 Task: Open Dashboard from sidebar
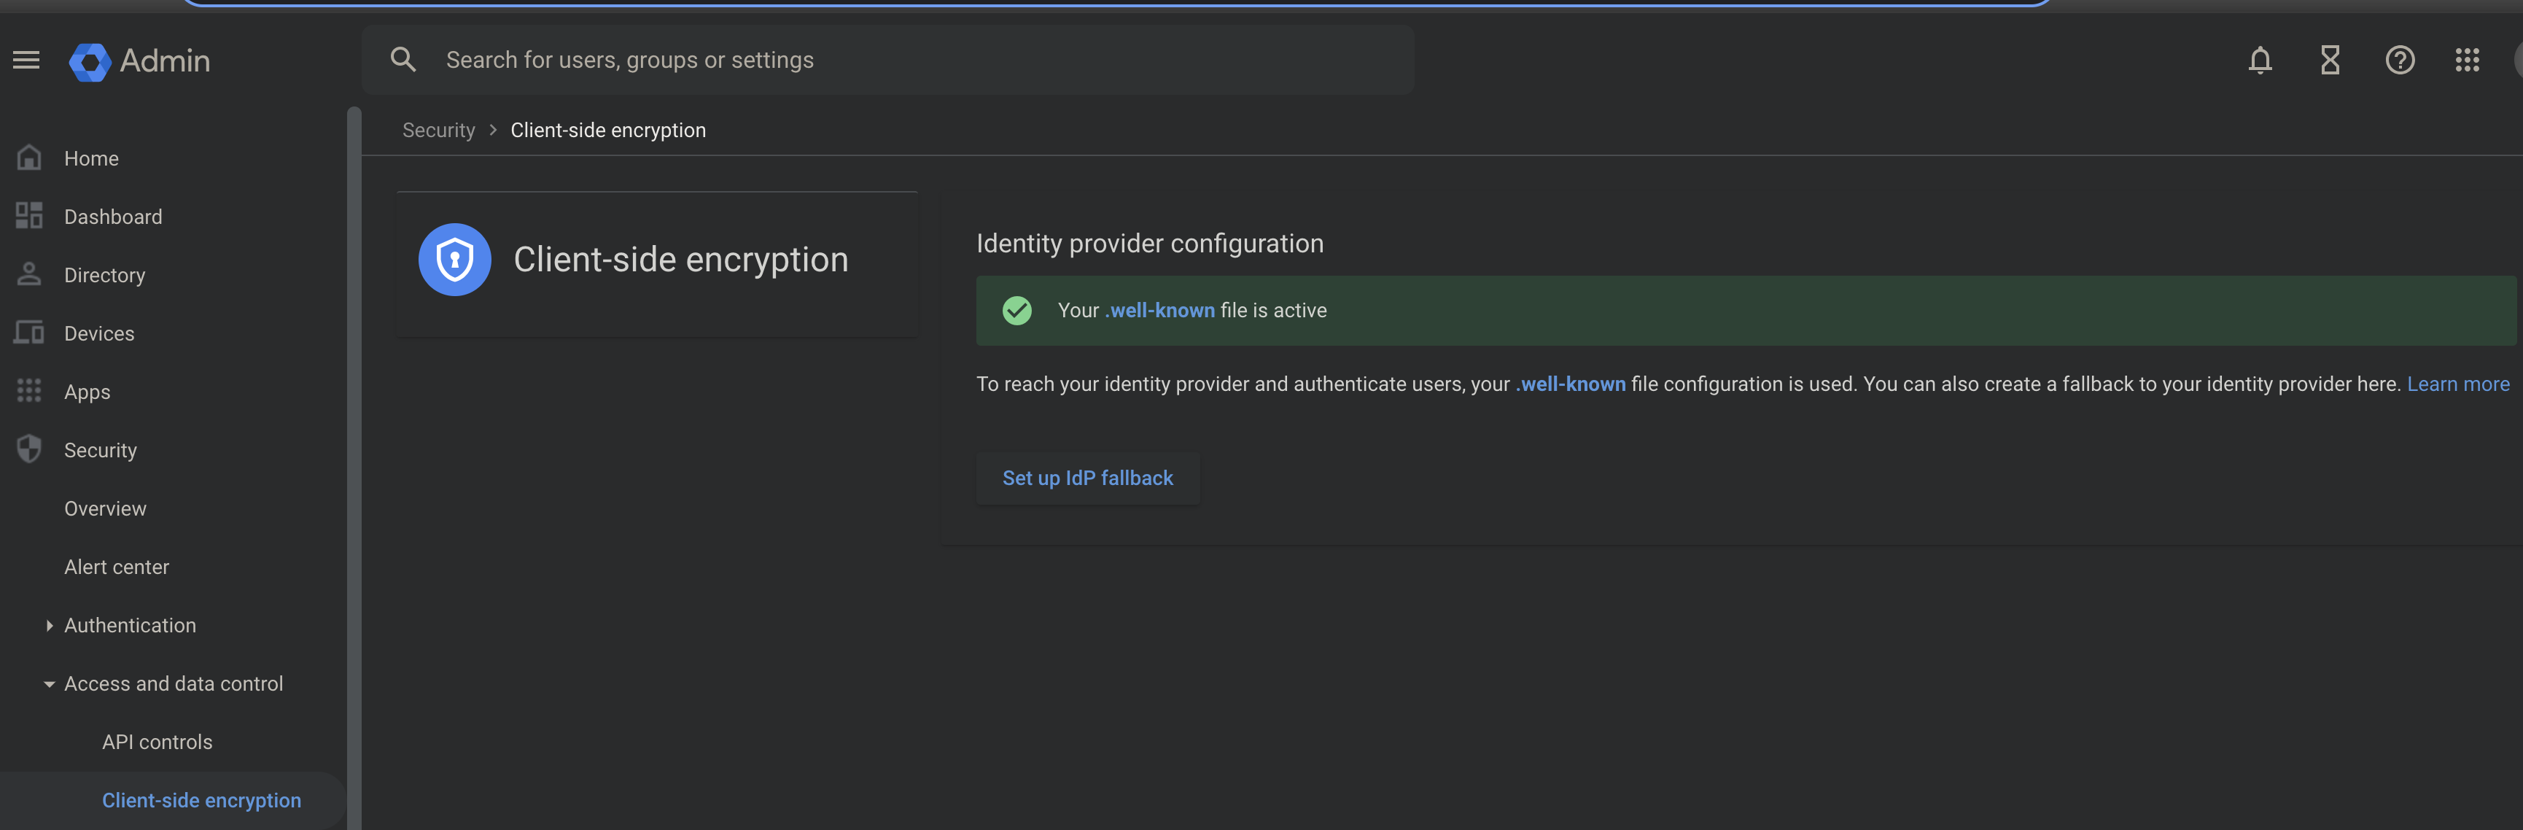pos(114,217)
